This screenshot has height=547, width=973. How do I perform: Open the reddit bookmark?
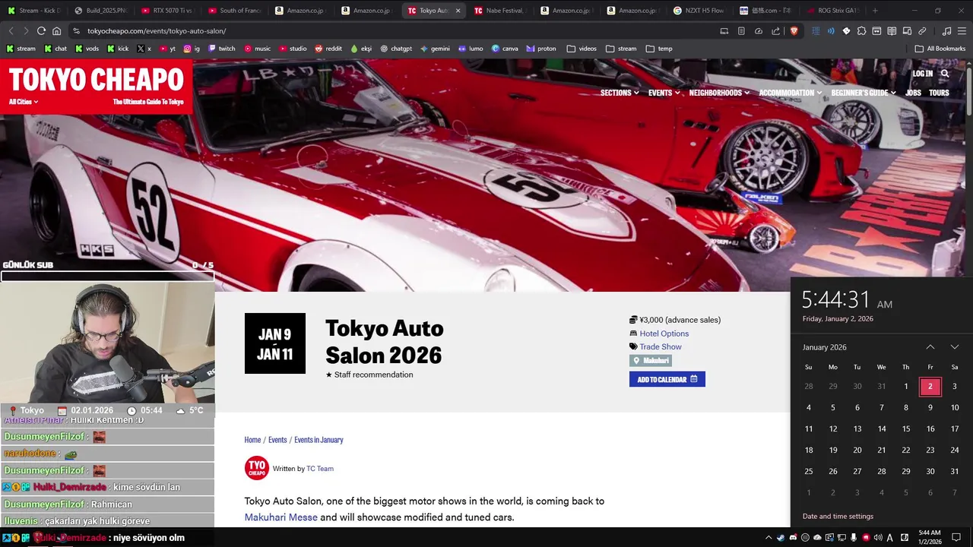pos(328,49)
